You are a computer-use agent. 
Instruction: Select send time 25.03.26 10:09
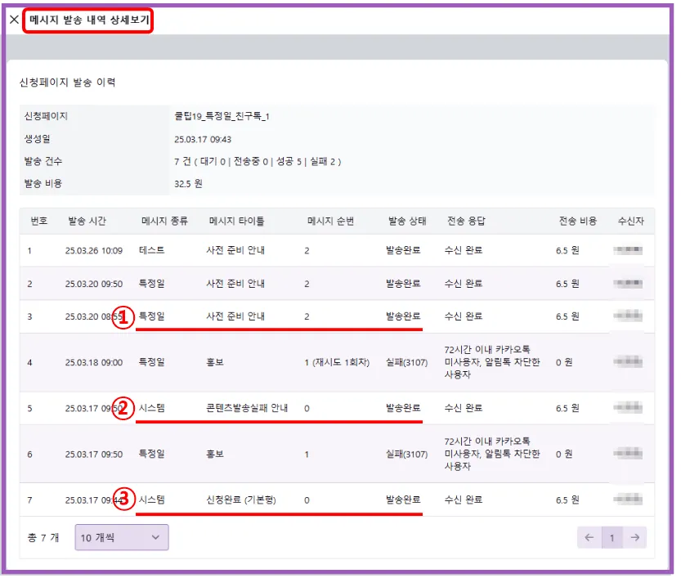click(94, 250)
